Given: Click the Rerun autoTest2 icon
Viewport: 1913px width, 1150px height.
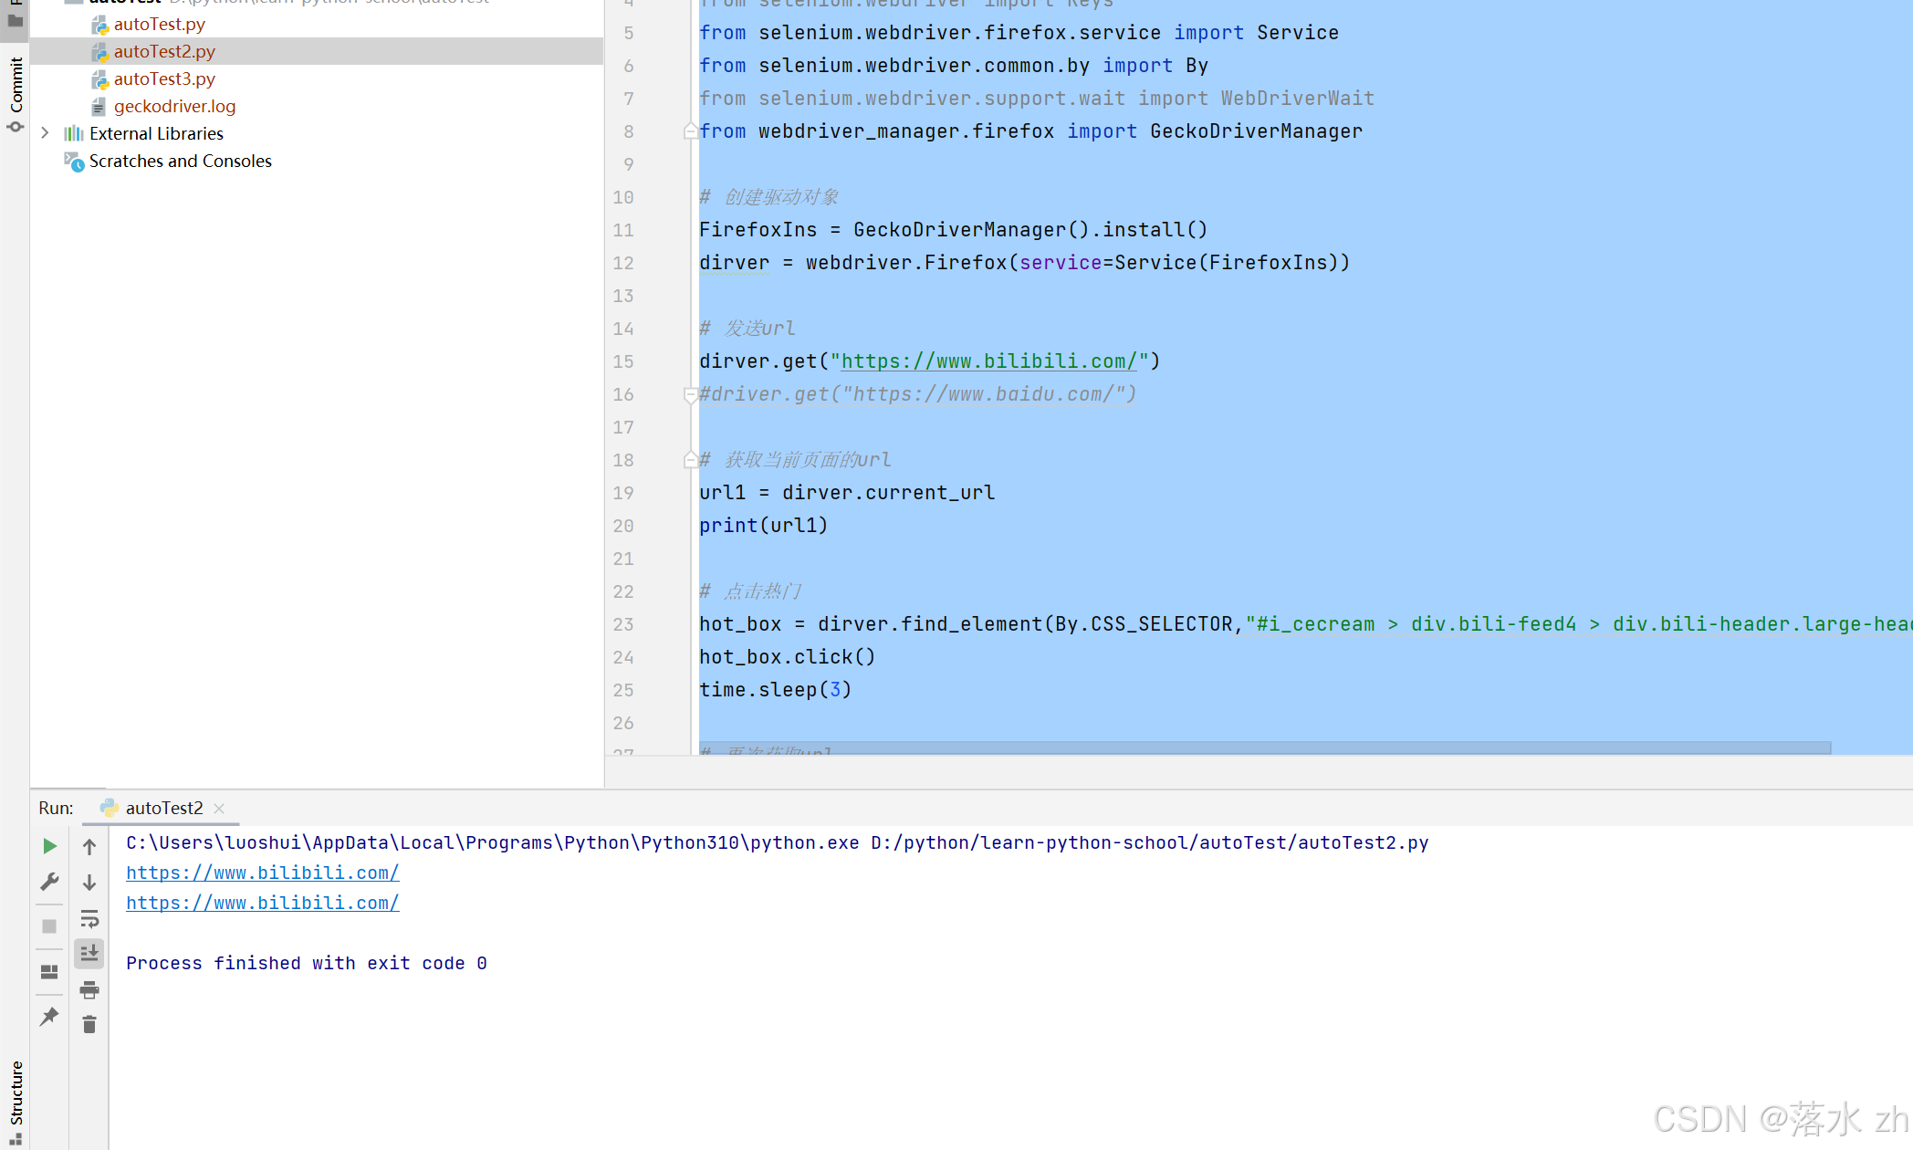Looking at the screenshot, I should coord(47,847).
